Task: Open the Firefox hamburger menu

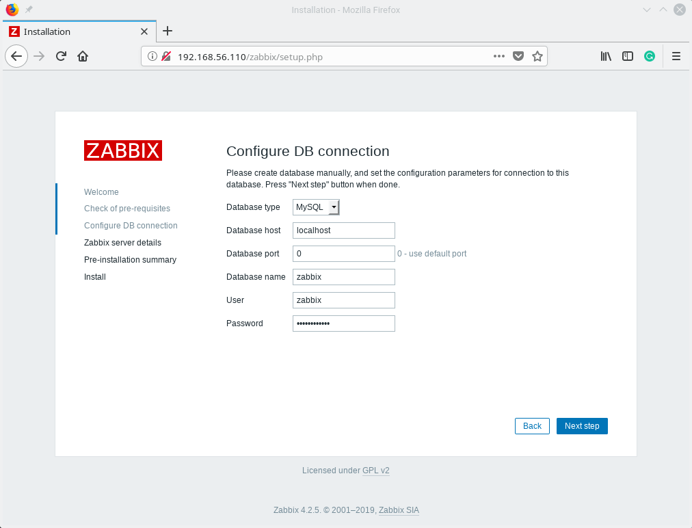Action: 676,56
